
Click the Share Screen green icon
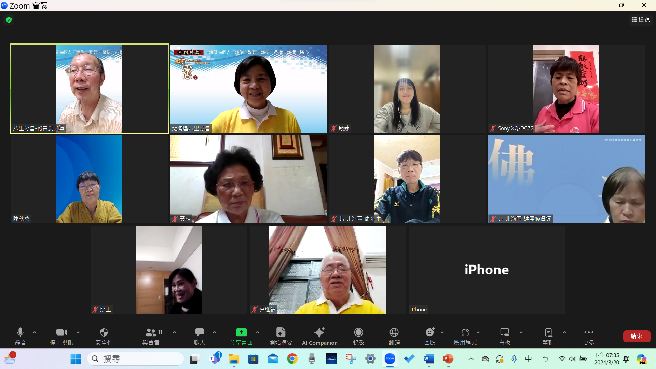(241, 332)
